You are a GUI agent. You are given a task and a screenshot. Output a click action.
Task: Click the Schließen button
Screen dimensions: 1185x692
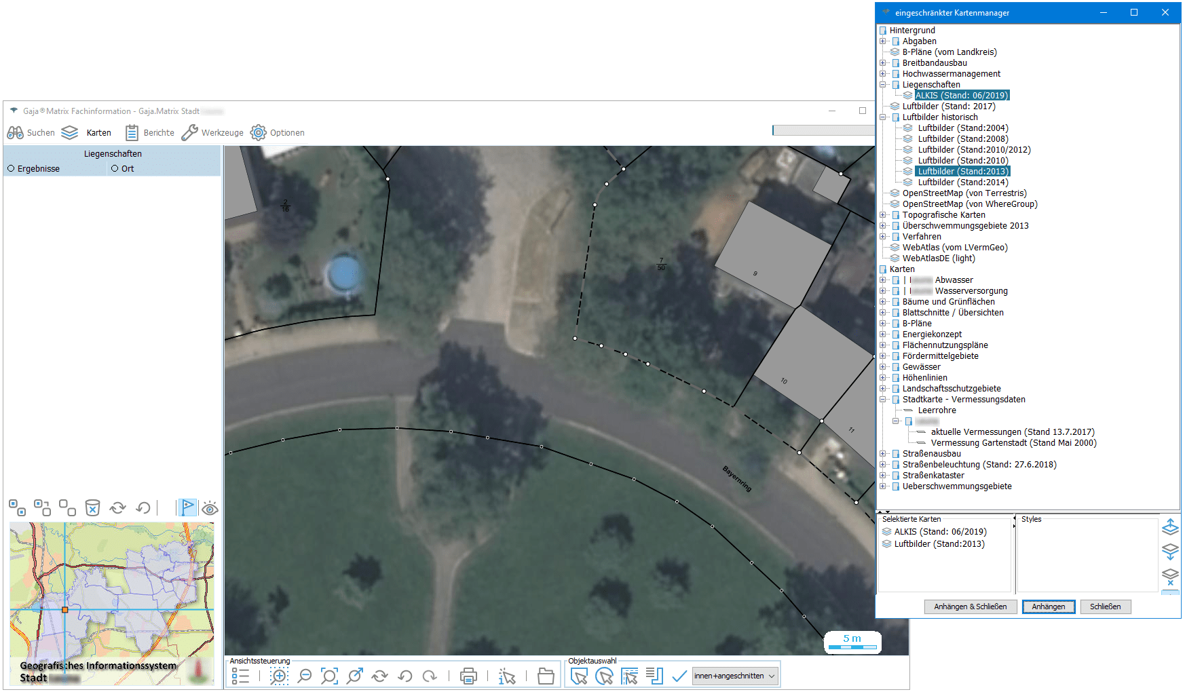point(1105,607)
